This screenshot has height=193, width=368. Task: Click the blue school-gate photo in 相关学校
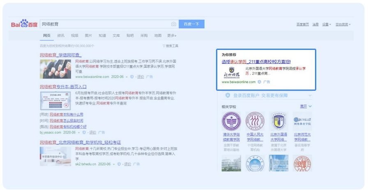[278, 163]
